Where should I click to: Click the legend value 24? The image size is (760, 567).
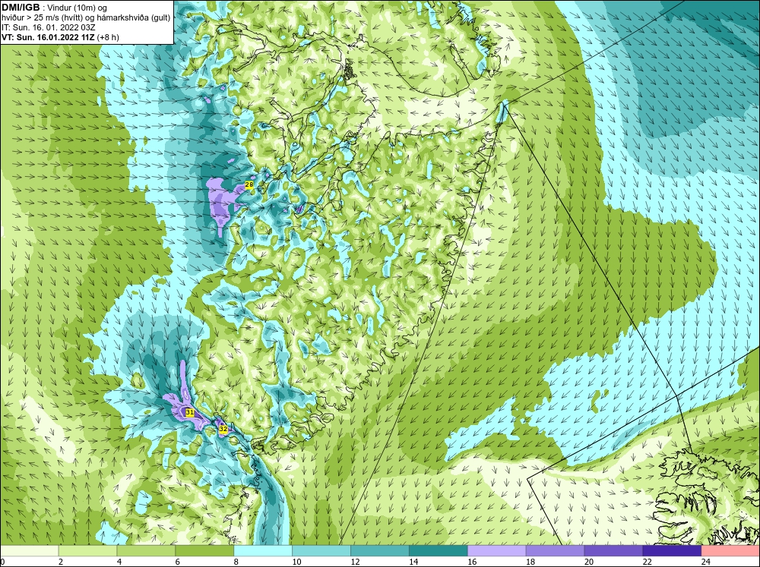click(x=706, y=562)
